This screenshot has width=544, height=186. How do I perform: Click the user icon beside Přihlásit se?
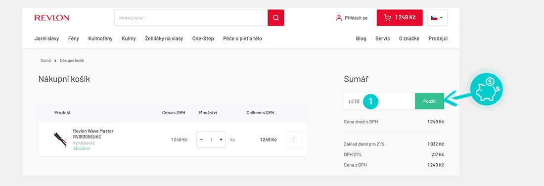[339, 18]
